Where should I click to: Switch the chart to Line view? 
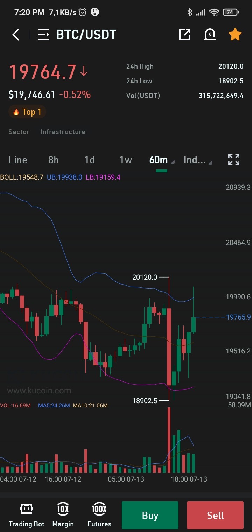click(18, 160)
